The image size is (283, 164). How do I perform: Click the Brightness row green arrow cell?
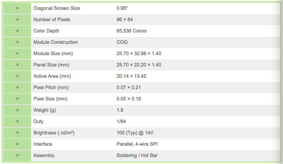17,133
